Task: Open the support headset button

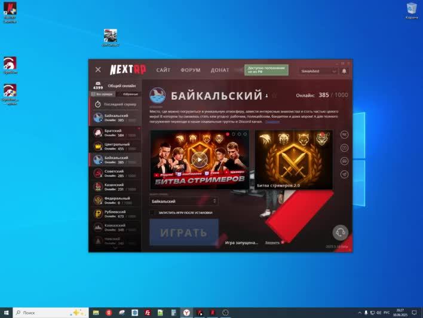Action: pyautogui.click(x=340, y=233)
